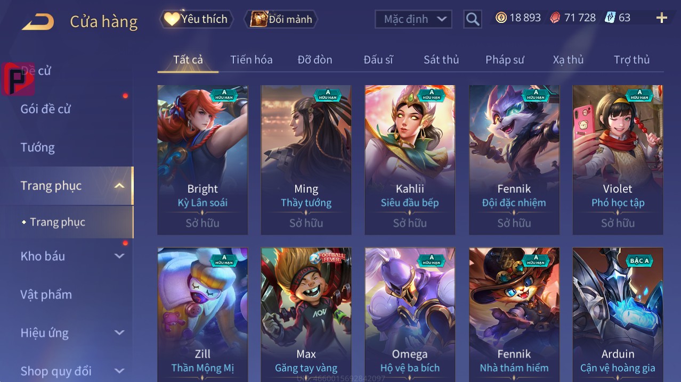681x382 pixels.
Task: Collapse the Trang phục section chevron
Action: point(119,186)
